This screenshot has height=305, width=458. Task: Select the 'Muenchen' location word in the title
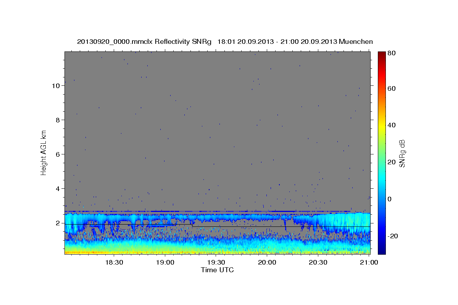(x=356, y=42)
